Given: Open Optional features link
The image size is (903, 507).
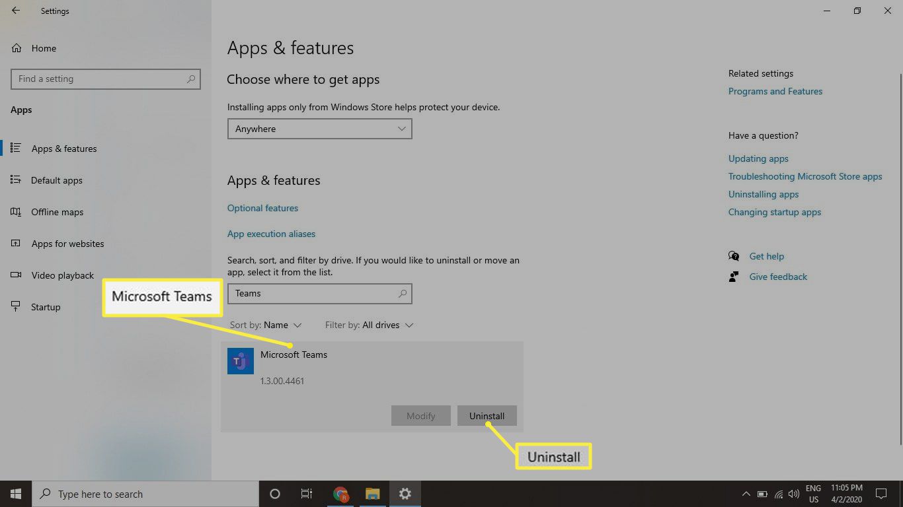Looking at the screenshot, I should pyautogui.click(x=262, y=208).
